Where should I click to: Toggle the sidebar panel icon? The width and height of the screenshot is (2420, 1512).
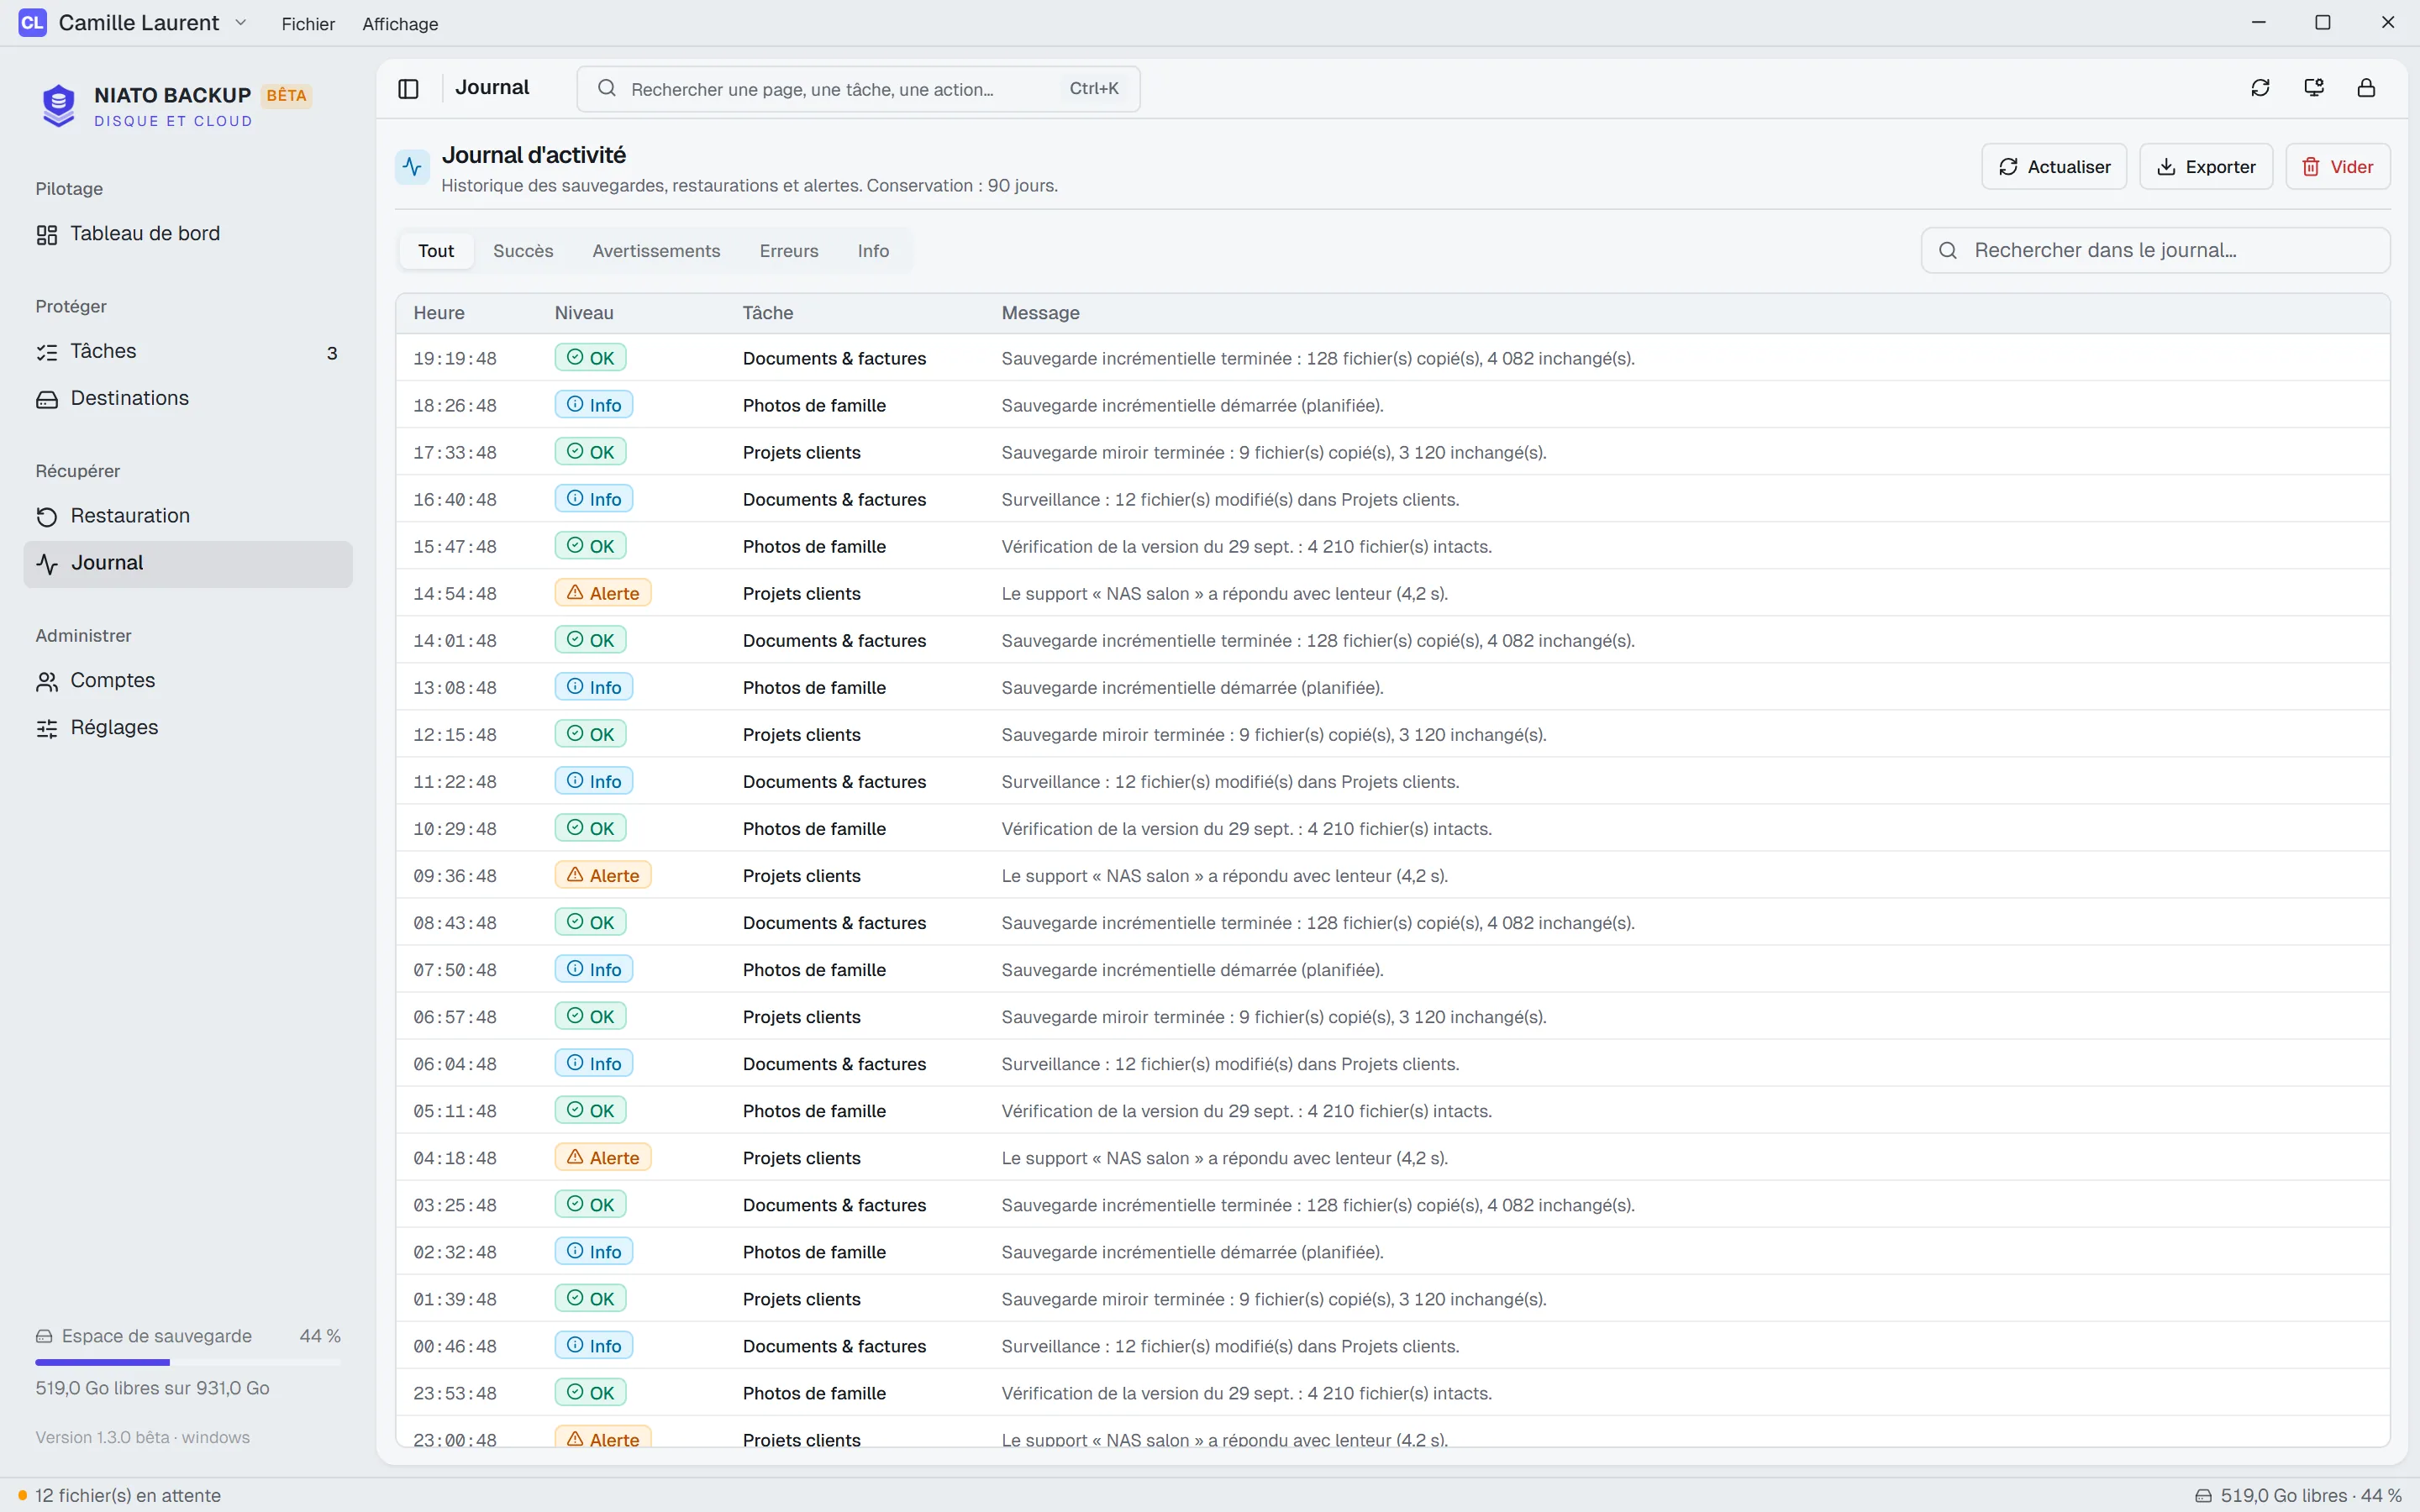(x=408, y=88)
